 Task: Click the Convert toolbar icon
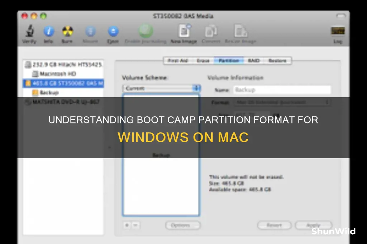211,31
